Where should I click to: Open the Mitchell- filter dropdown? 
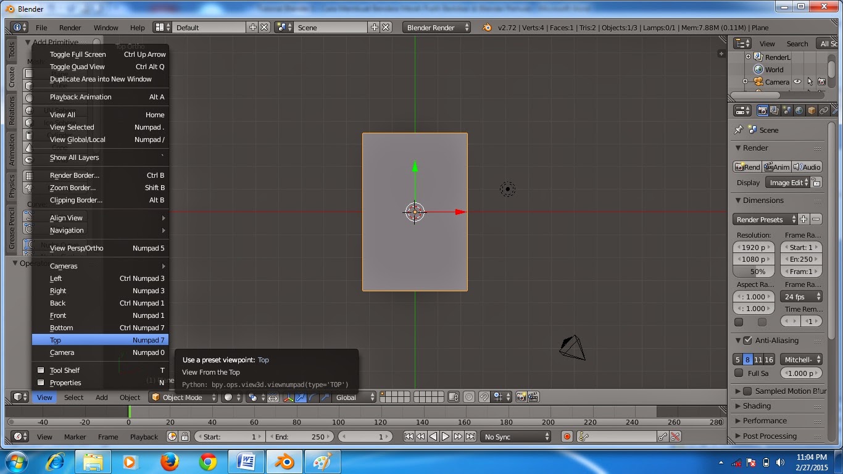[x=801, y=360]
